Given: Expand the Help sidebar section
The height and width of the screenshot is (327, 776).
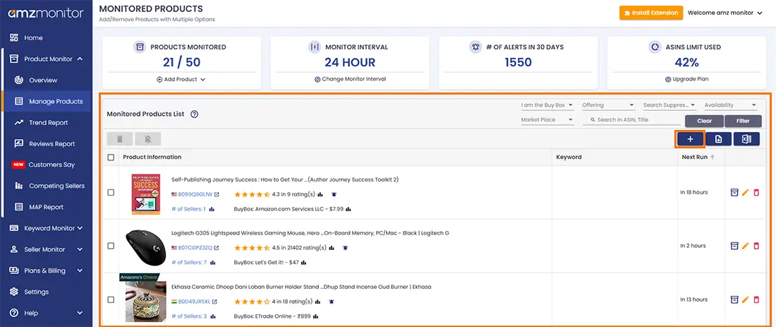Looking at the screenshot, I should click(46, 313).
